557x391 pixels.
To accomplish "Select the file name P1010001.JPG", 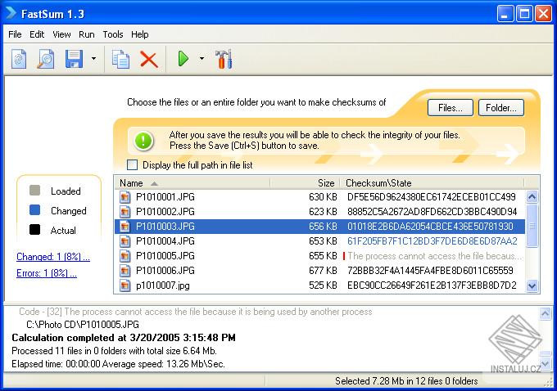I will (165, 197).
